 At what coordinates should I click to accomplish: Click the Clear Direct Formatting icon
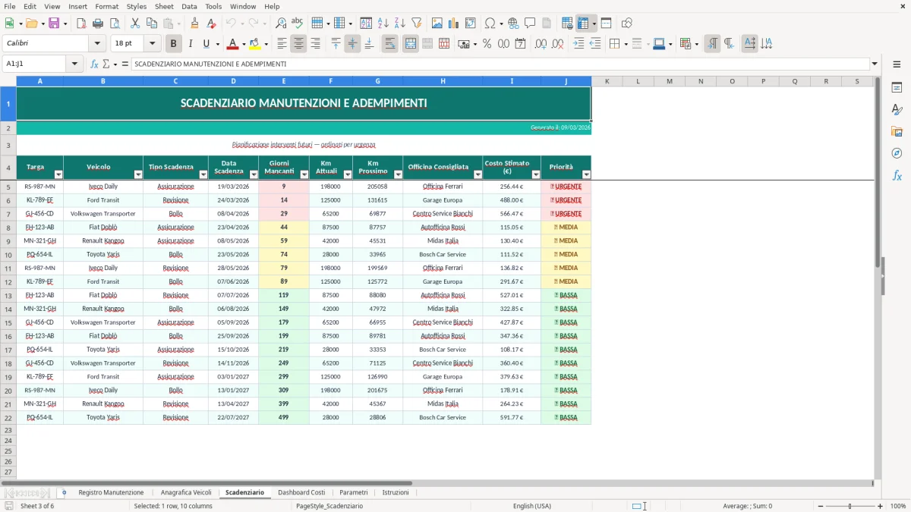coord(211,24)
